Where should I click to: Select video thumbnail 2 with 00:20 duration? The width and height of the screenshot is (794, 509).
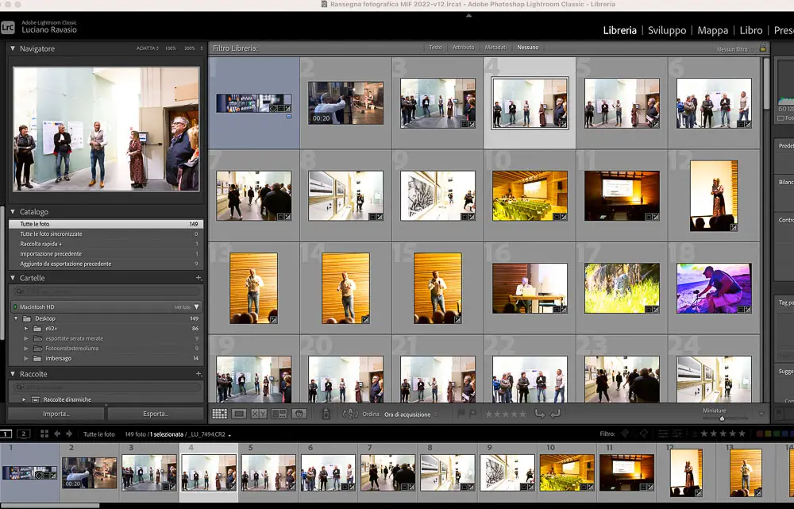click(x=345, y=102)
